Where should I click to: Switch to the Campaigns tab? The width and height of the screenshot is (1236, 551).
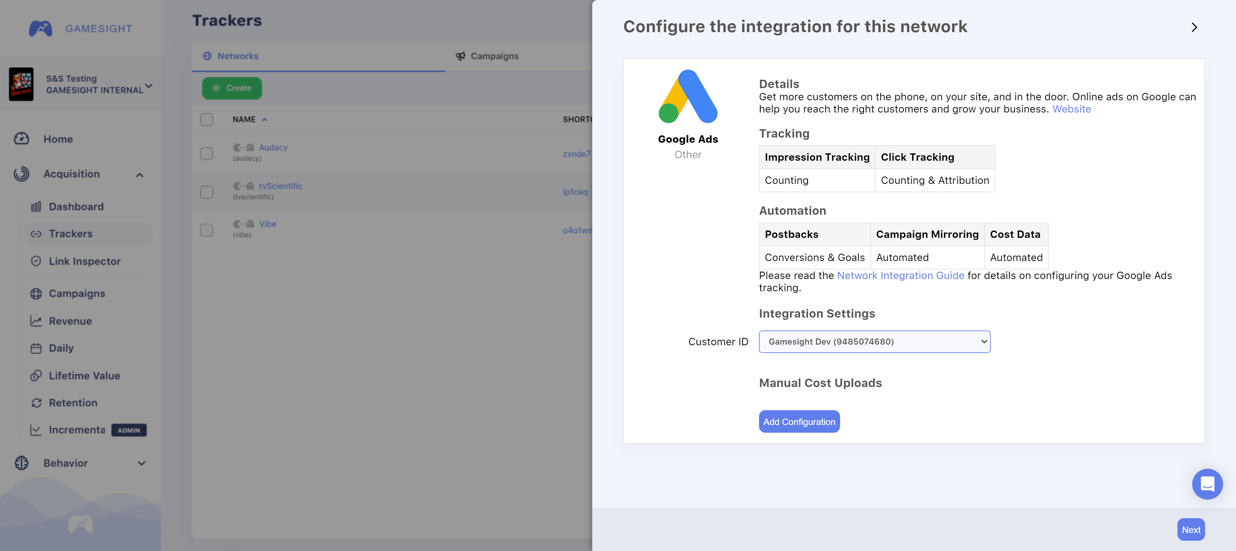(x=494, y=56)
